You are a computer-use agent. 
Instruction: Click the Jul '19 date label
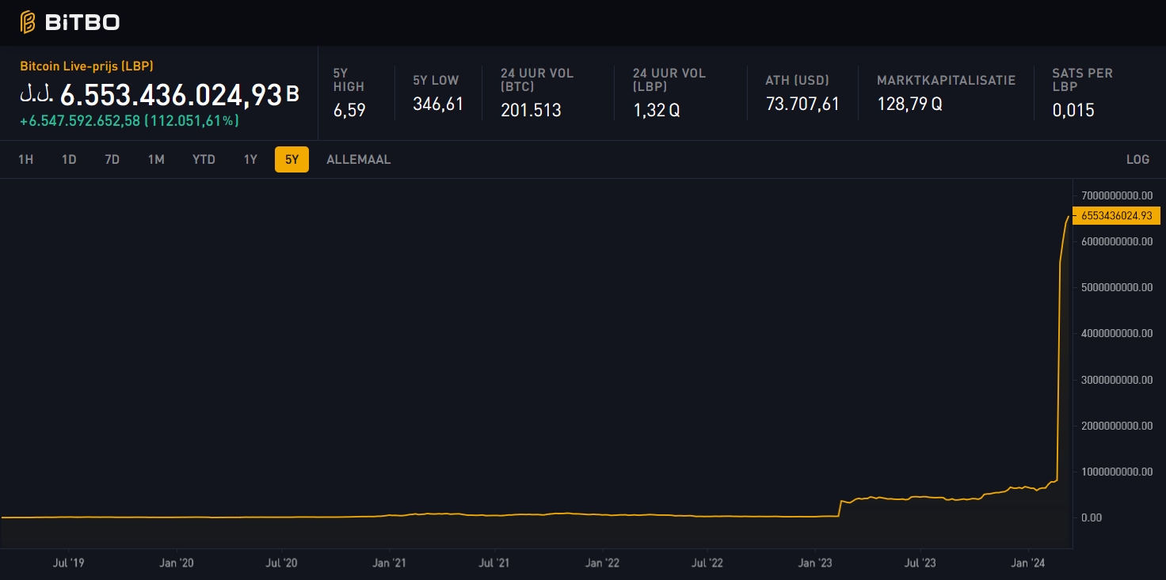[68, 563]
